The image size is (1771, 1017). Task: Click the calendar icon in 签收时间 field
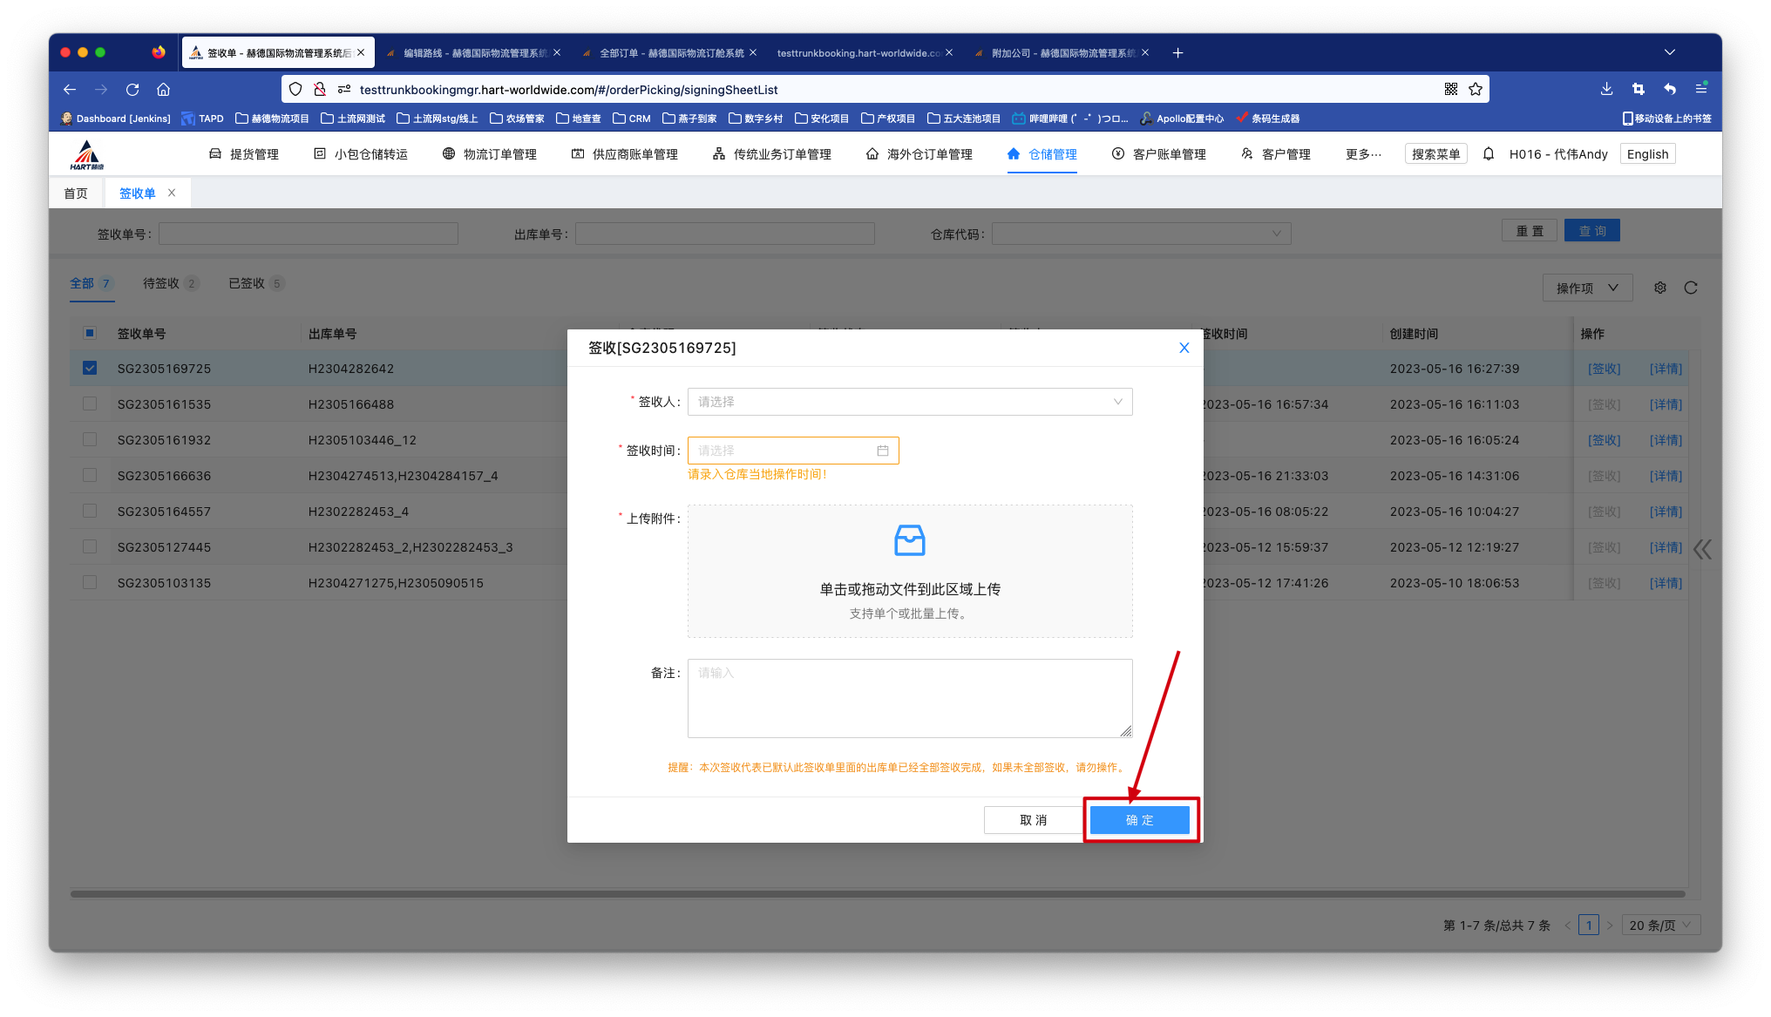882,451
